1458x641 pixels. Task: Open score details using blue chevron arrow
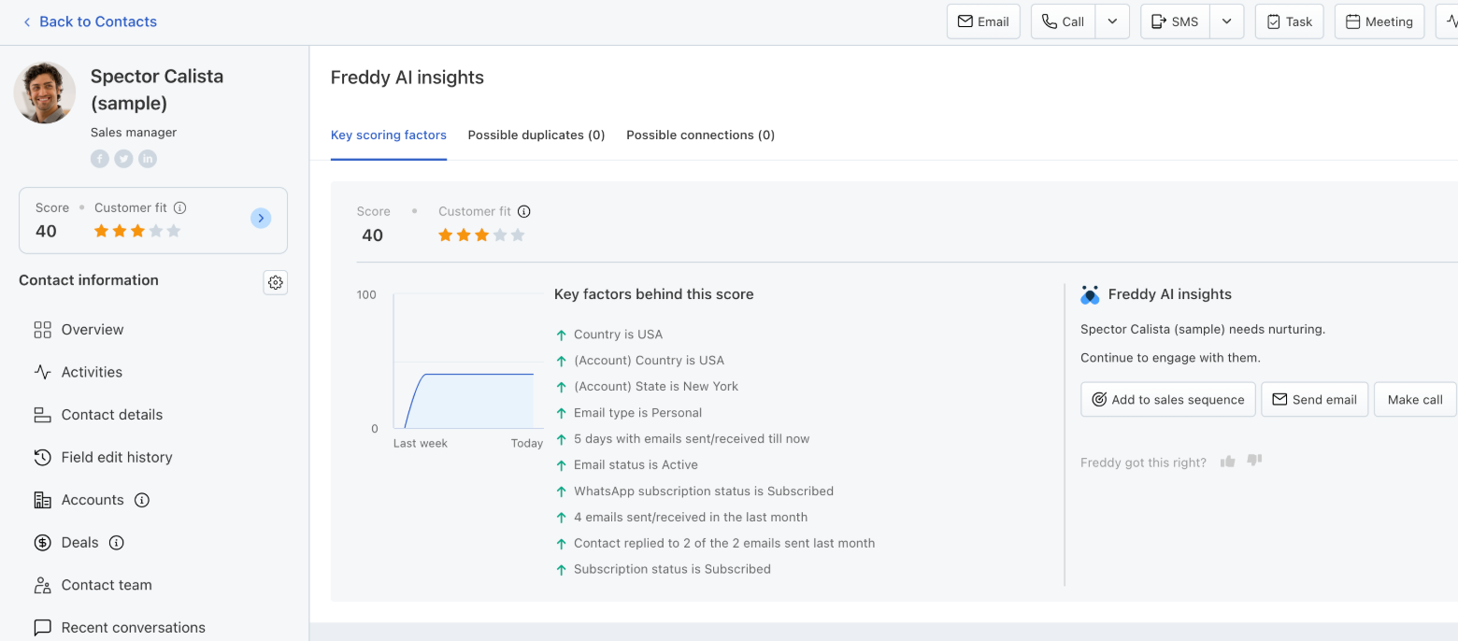(261, 219)
